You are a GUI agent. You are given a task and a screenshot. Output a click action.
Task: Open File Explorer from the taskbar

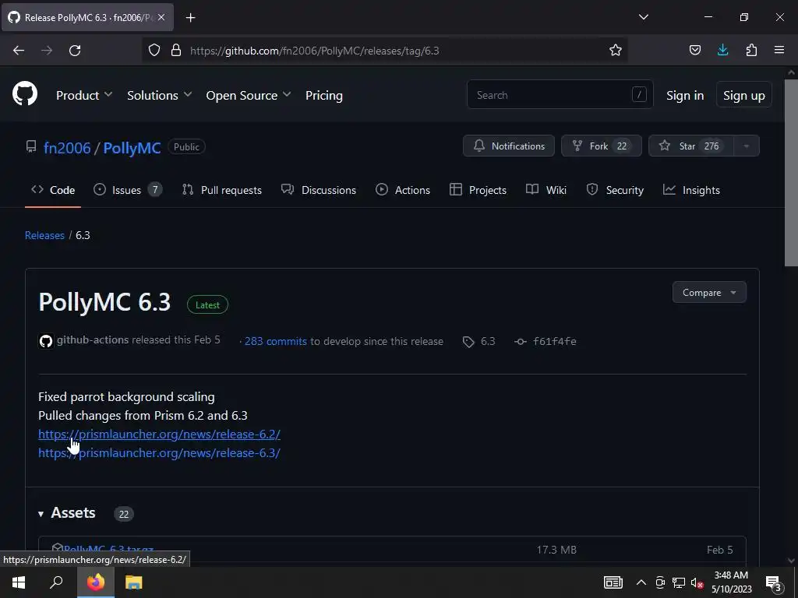[x=134, y=582]
